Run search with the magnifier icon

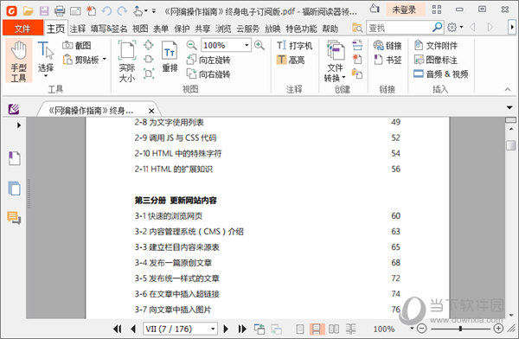[437, 28]
